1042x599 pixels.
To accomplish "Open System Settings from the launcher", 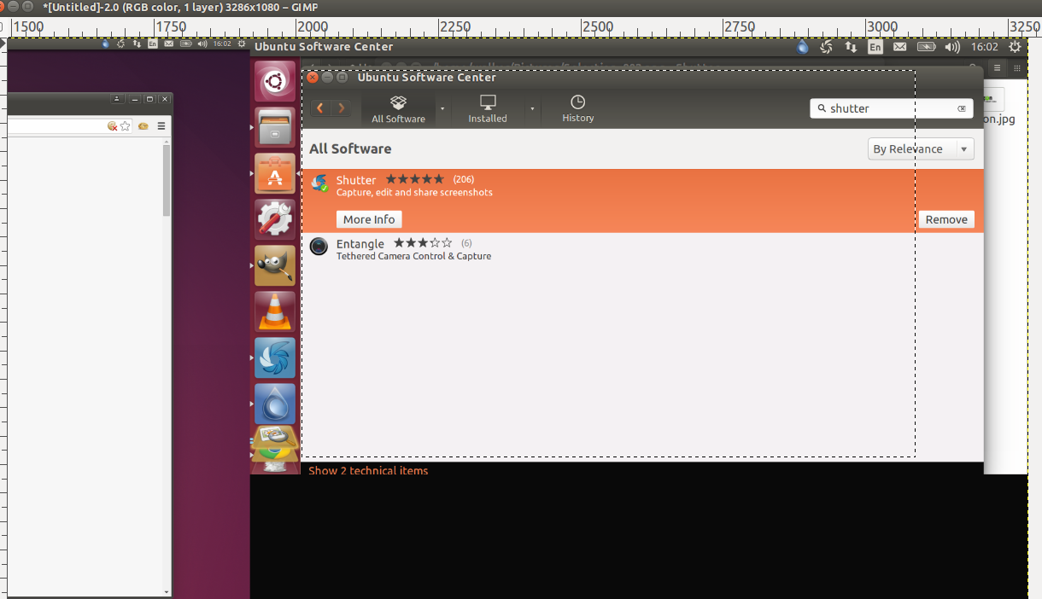I will tap(275, 220).
